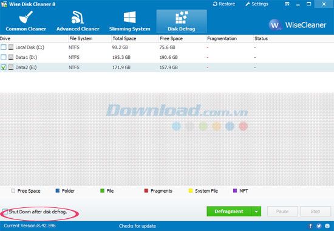The image size is (334, 231).
Task: Click the Restore icon in title bar
Action: (x=215, y=4)
